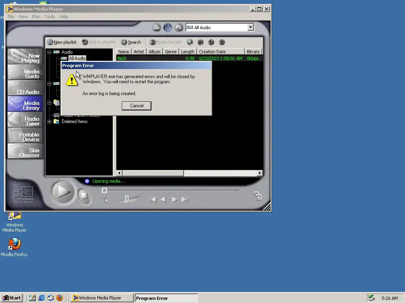Open the Tools menu
405x303 pixels.
(49, 17)
